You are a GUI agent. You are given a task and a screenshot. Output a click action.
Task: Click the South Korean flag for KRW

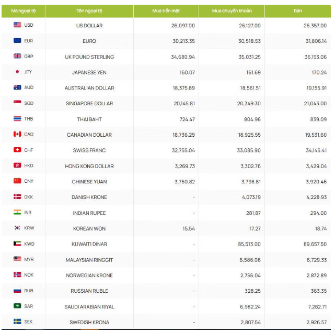pos(17,228)
